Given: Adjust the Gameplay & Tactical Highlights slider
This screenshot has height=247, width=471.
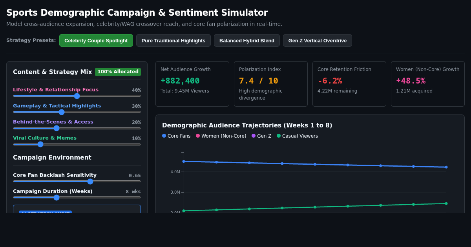Looking at the screenshot, I should click(77, 112).
